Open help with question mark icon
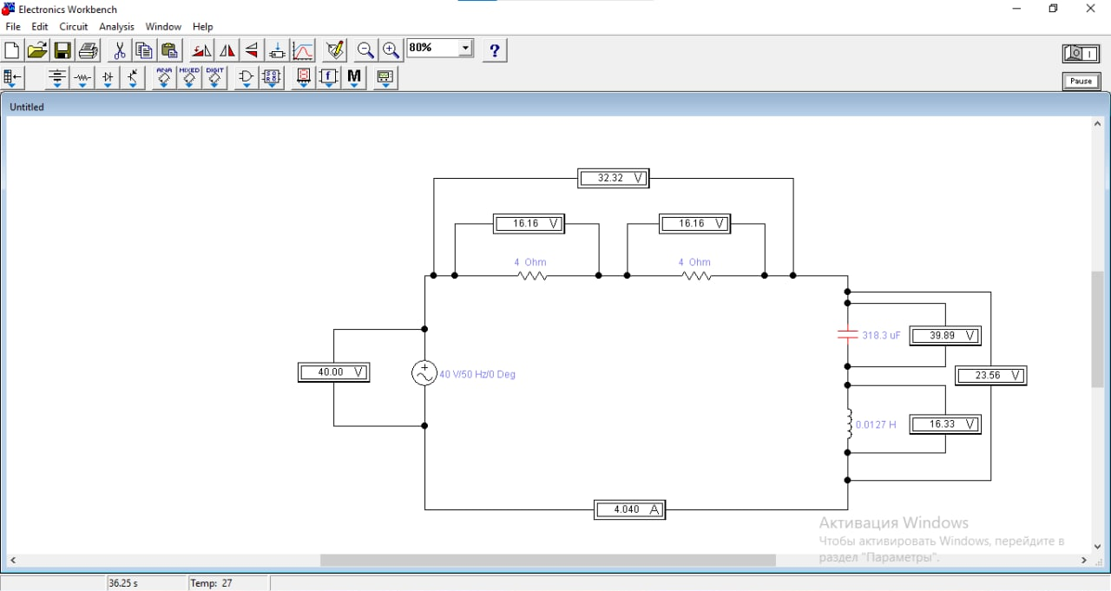Viewport: 1111px width, 591px height. click(495, 50)
